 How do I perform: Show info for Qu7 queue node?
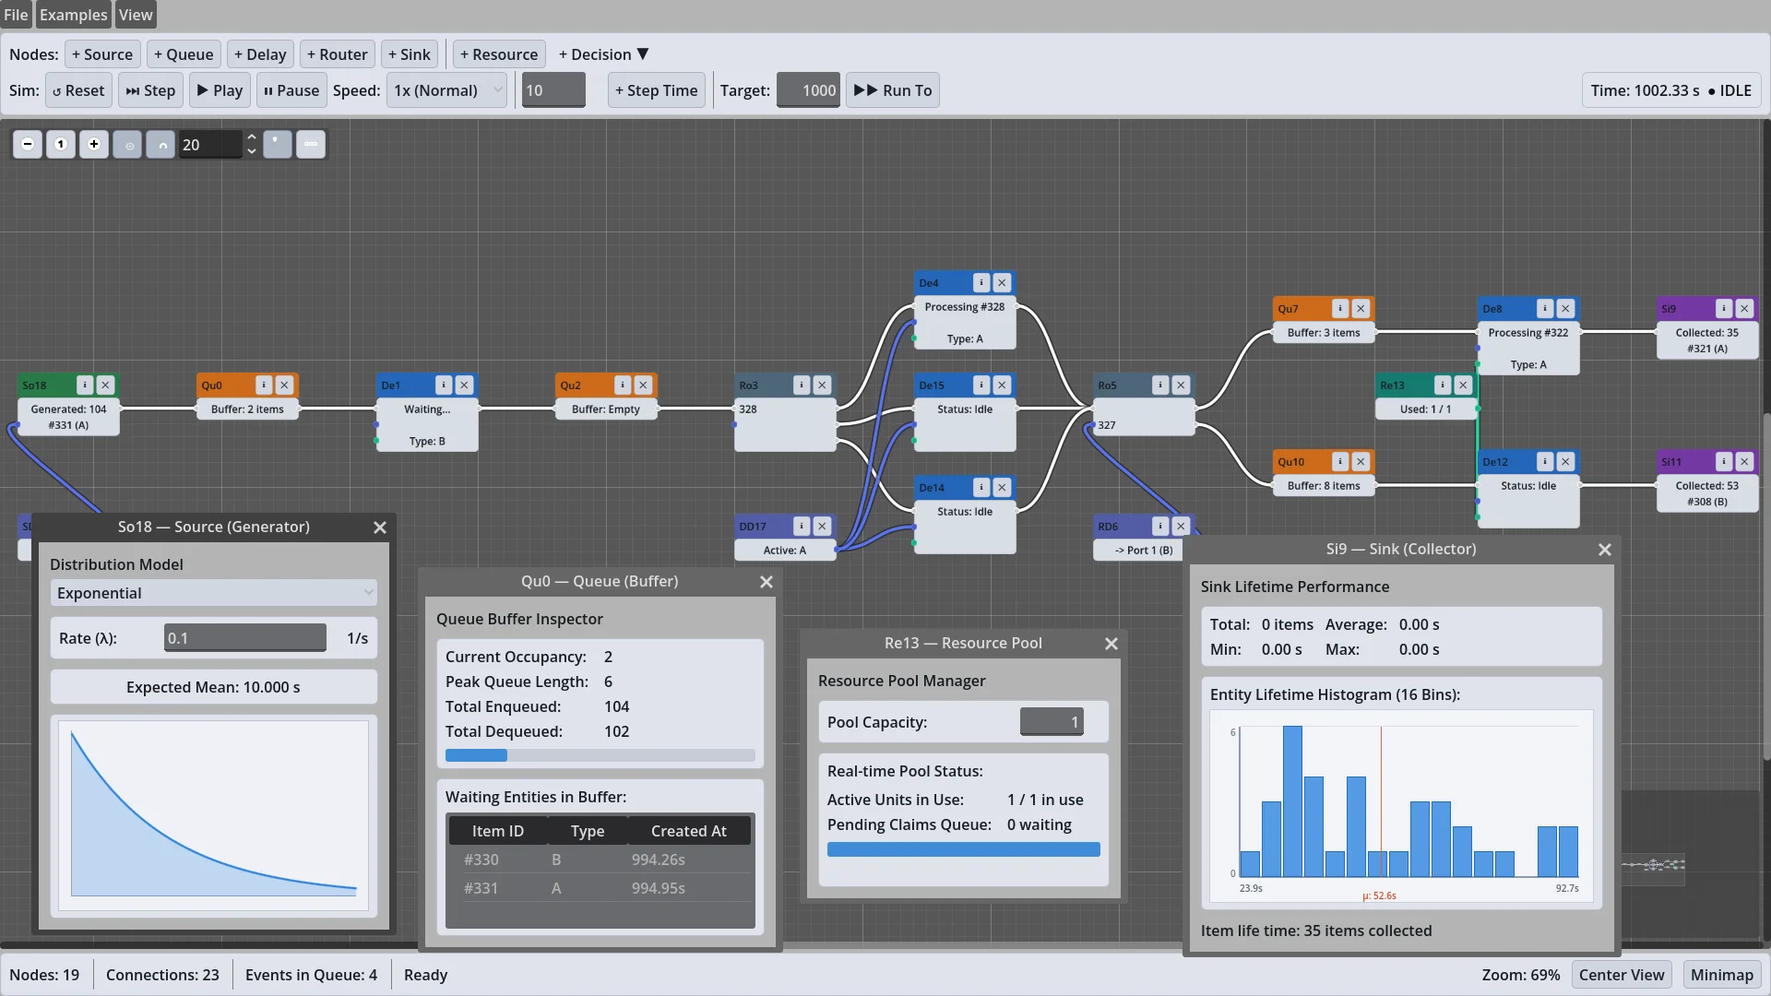(1340, 308)
